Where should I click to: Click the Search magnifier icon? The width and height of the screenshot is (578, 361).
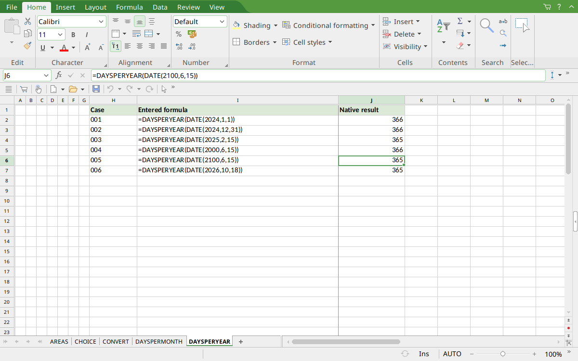click(487, 26)
